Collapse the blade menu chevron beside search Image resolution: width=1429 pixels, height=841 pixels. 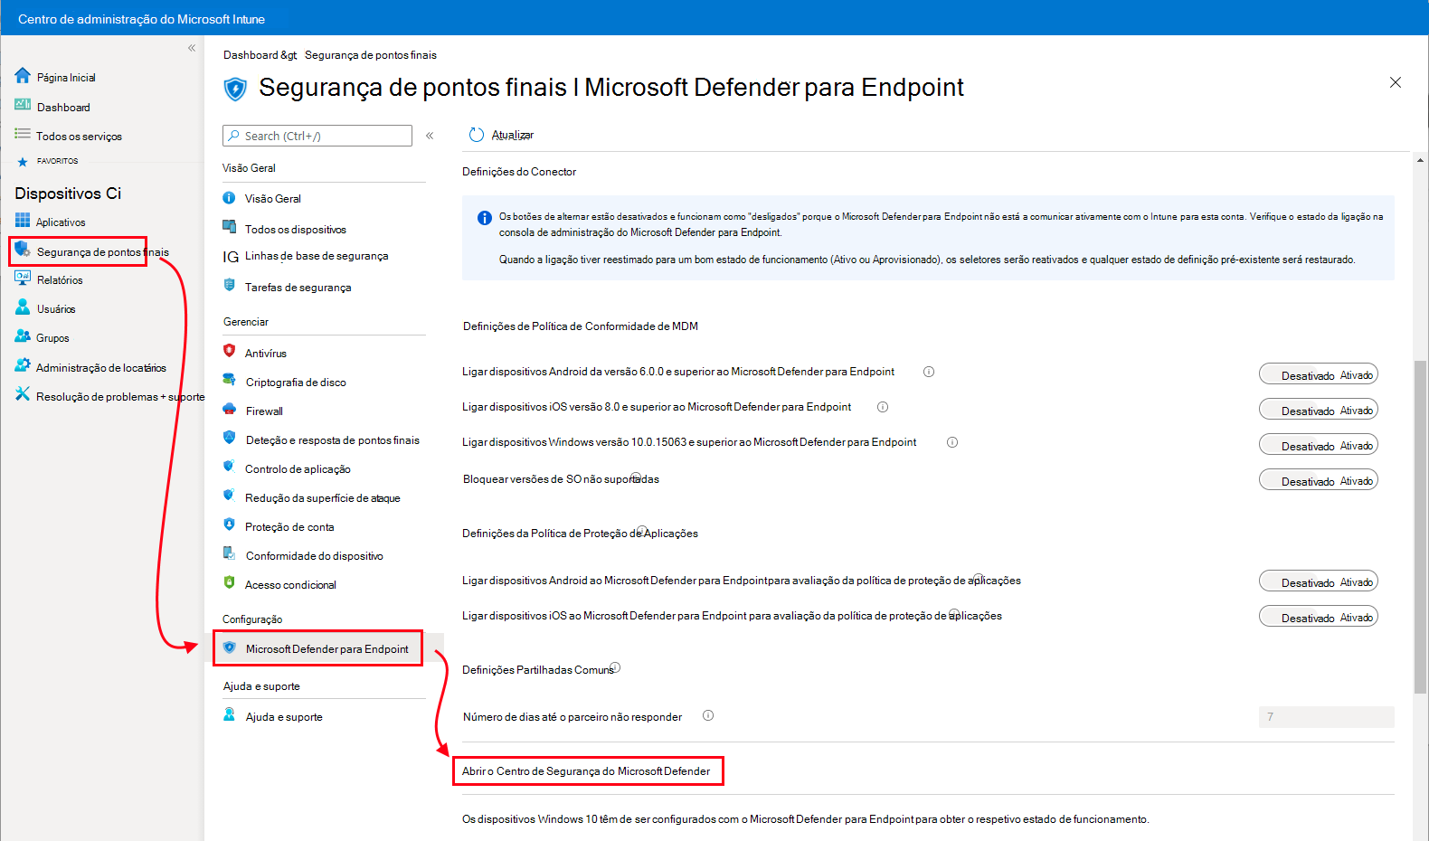(430, 136)
